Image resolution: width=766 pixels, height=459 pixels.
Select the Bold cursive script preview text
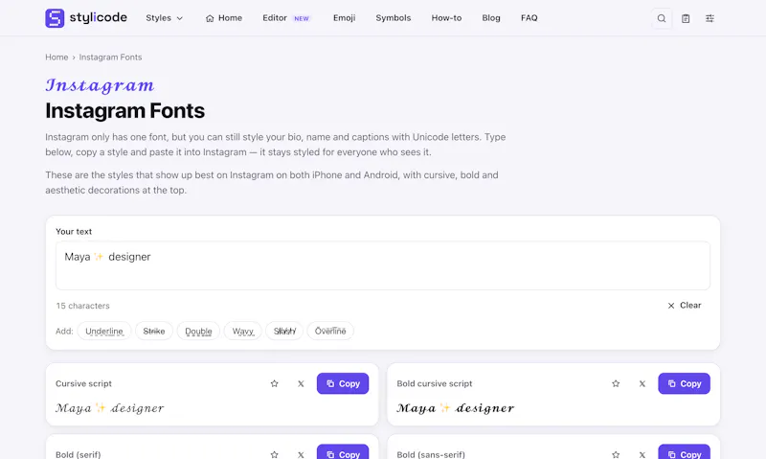click(x=456, y=408)
